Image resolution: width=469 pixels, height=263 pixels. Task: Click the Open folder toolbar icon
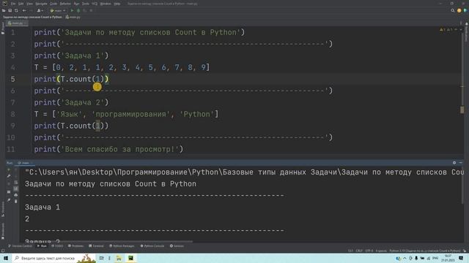point(4,10)
